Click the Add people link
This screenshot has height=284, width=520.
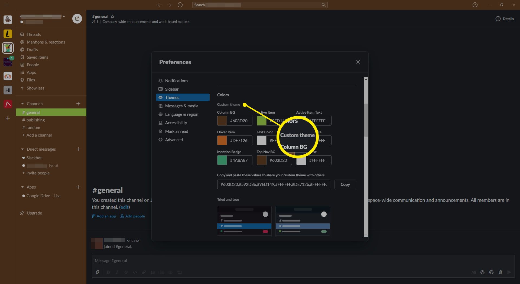pos(133,216)
